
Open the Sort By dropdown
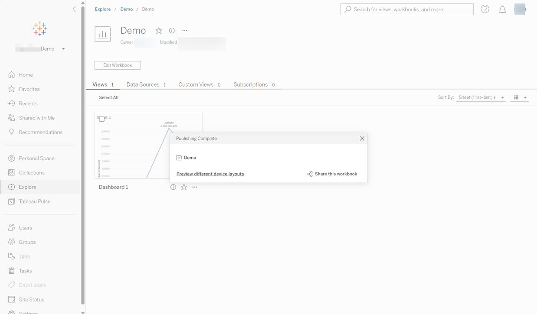coord(481,97)
